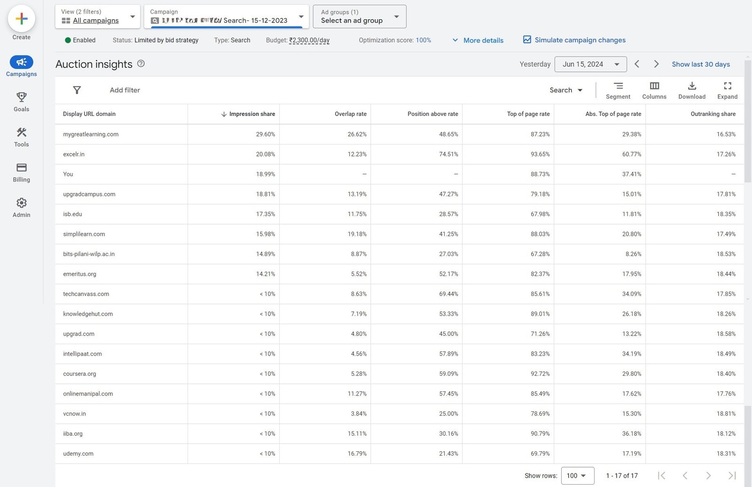Open the Goals trophy icon
The height and width of the screenshot is (487, 752).
21,97
